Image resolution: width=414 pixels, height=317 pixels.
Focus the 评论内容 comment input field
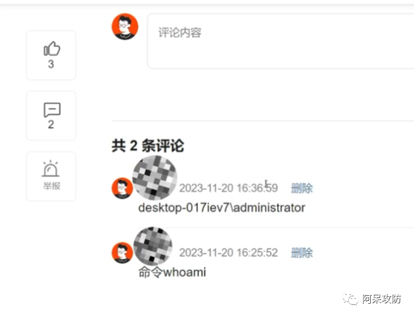pos(280,41)
